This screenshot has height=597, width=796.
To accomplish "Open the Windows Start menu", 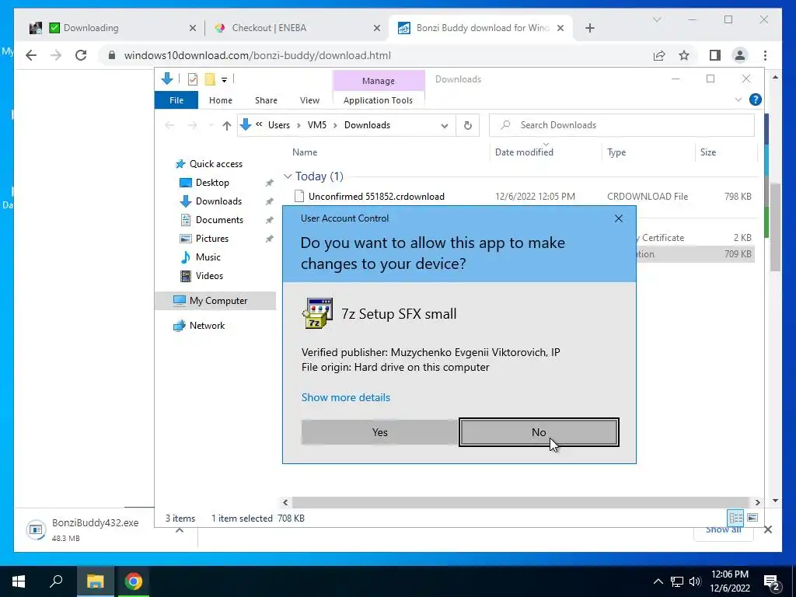I will (x=19, y=581).
